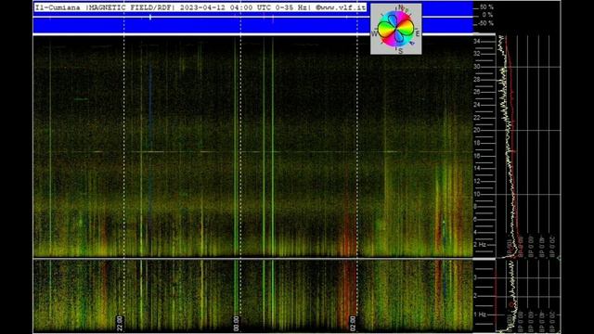
Task: Click the 10 frequency axis label
Action: tap(476, 194)
